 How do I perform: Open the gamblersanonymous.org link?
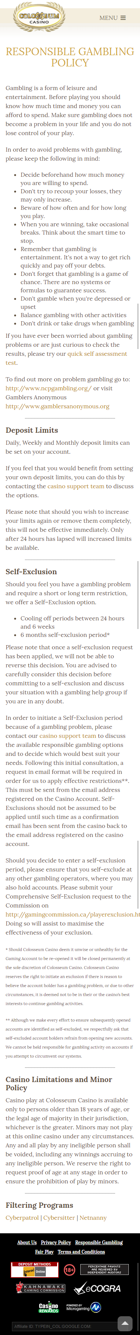pos(57,406)
